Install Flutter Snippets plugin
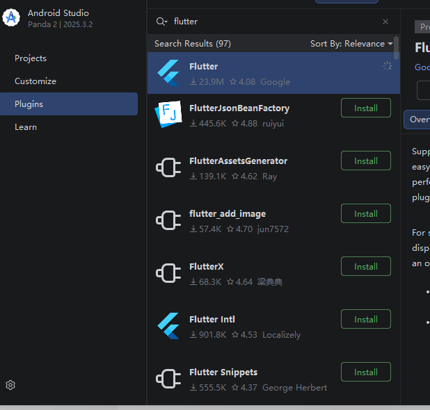 (x=366, y=372)
